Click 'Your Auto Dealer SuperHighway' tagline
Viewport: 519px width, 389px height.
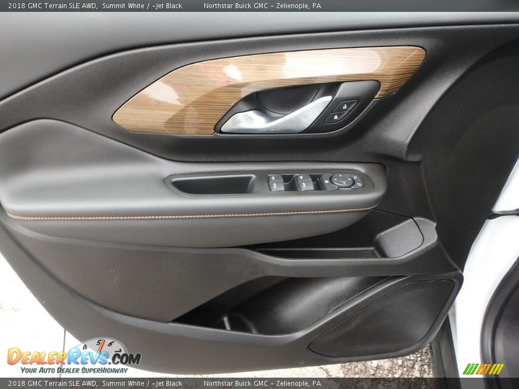(74, 370)
